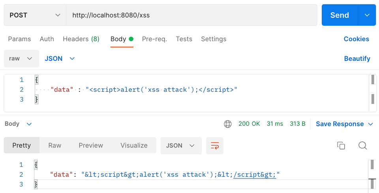Open the POST method dropdown
The width and height of the screenshot is (379, 193).
(35, 15)
